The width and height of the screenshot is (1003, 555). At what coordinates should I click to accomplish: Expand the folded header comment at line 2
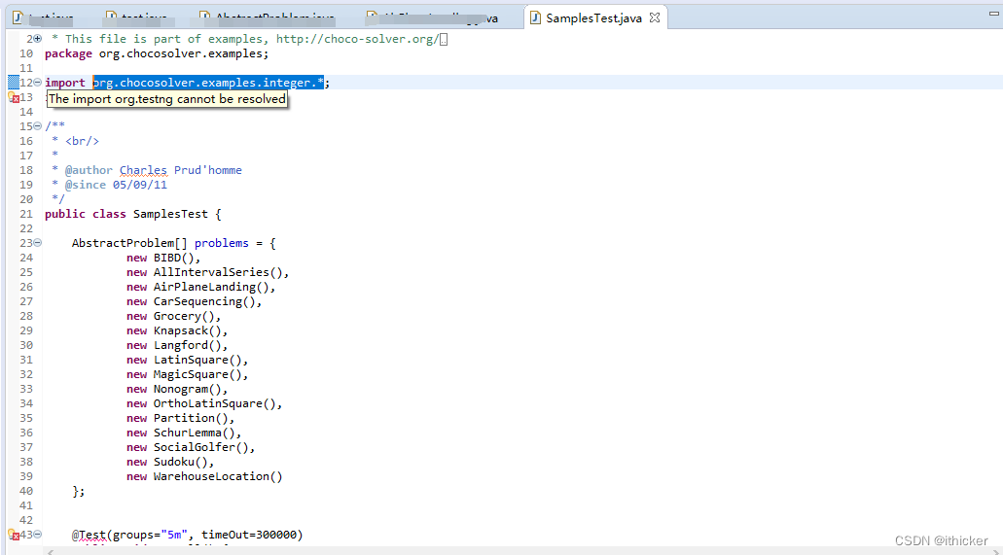(38, 39)
